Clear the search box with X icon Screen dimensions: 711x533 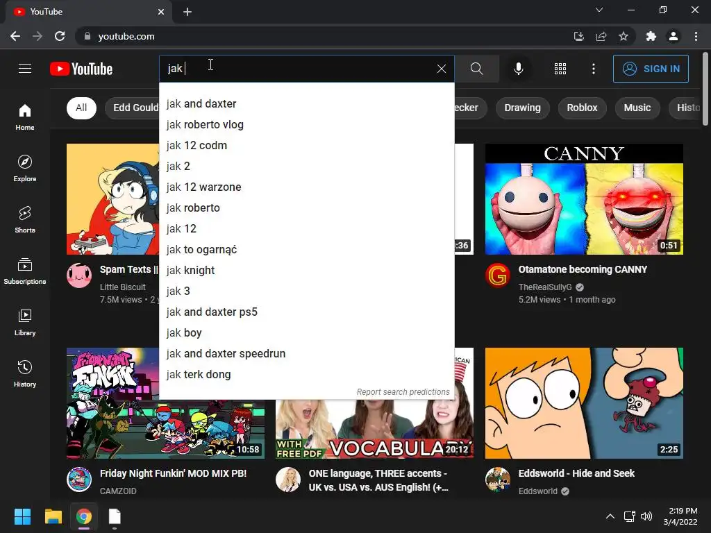[441, 69]
